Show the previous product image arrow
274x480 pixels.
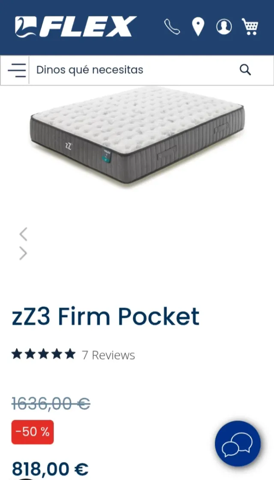(x=23, y=234)
